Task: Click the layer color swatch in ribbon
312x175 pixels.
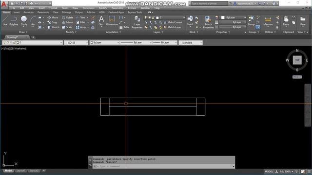Action: 157,17
